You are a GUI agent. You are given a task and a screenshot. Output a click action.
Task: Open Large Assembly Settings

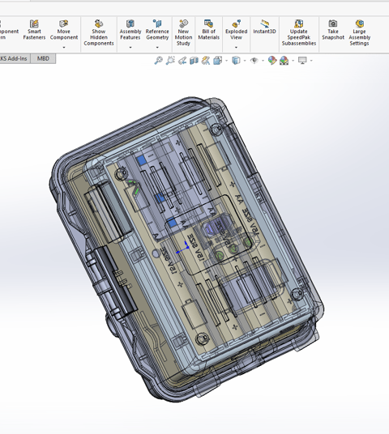click(359, 32)
